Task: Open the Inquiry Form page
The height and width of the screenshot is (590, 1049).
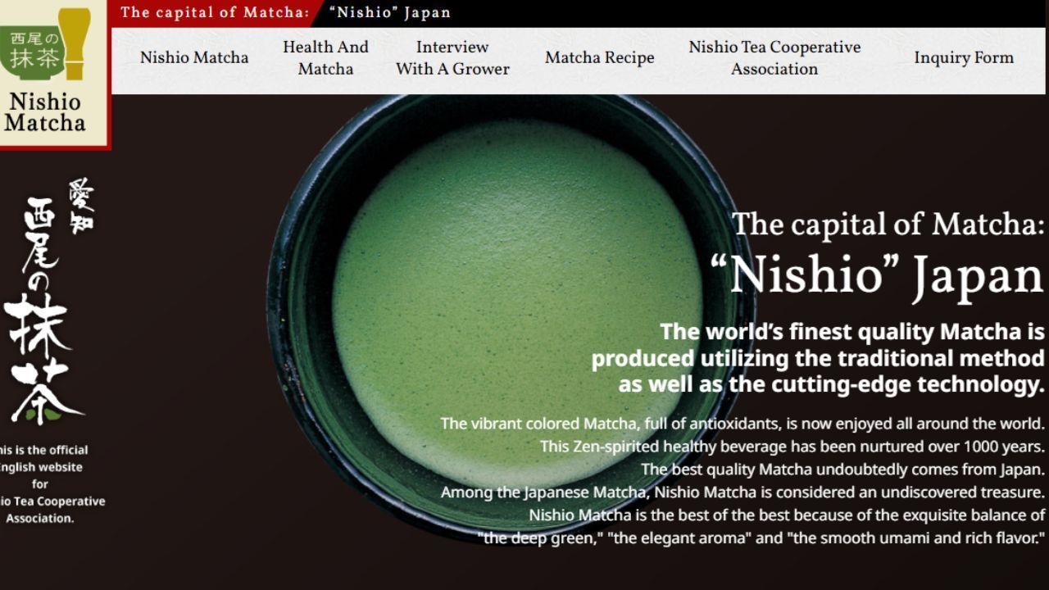Action: [x=964, y=57]
